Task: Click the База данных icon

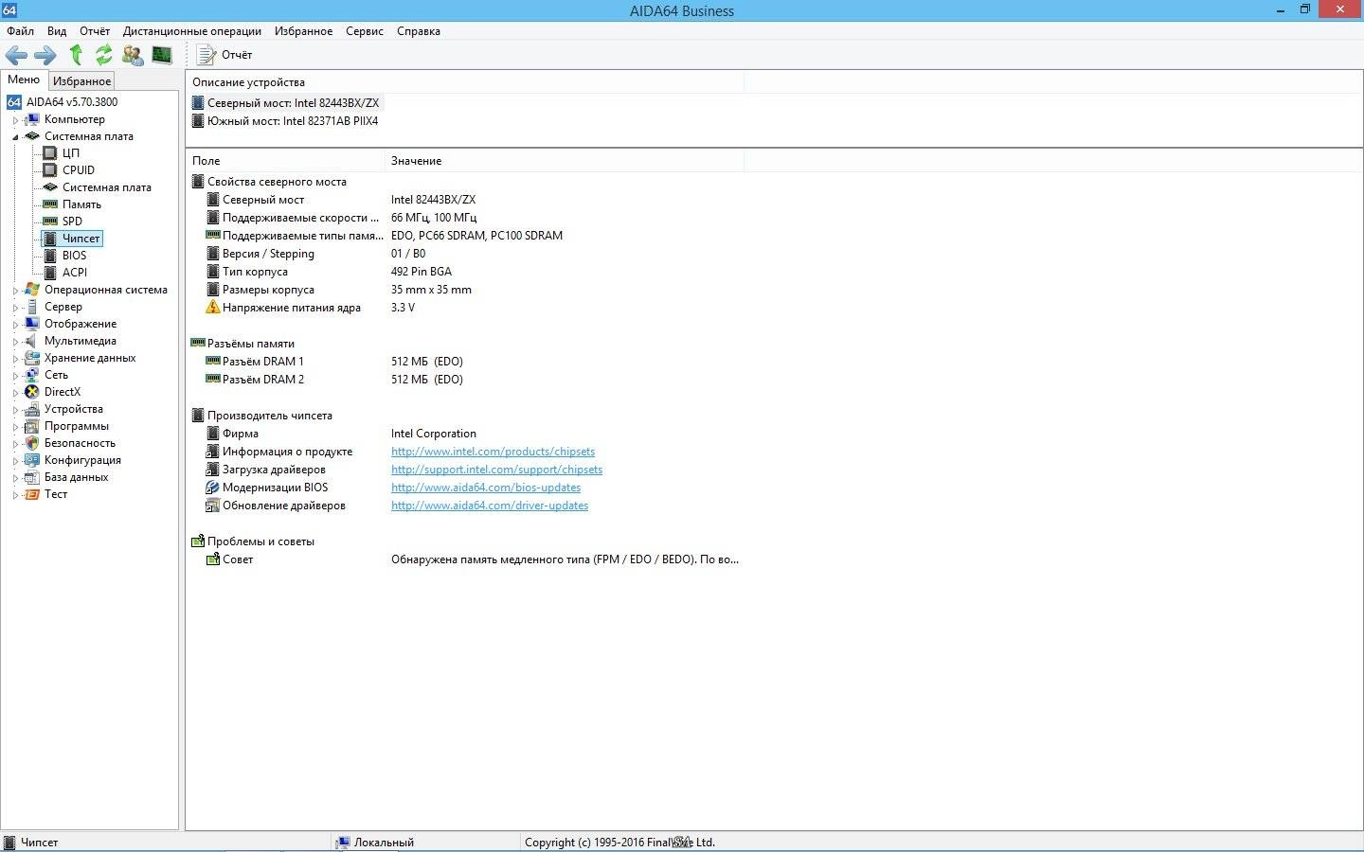Action: tap(32, 477)
